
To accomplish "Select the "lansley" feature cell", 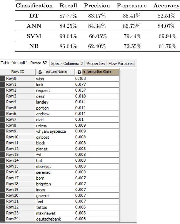I will (x=42, y=102).
